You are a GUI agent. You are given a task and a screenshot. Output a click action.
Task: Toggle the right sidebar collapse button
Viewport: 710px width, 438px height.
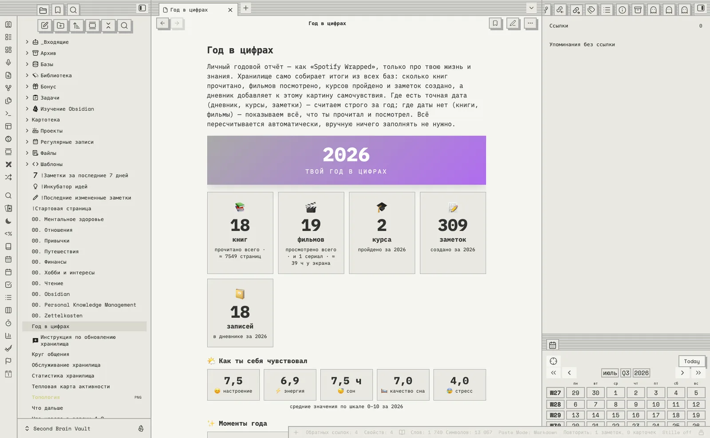click(x=701, y=8)
